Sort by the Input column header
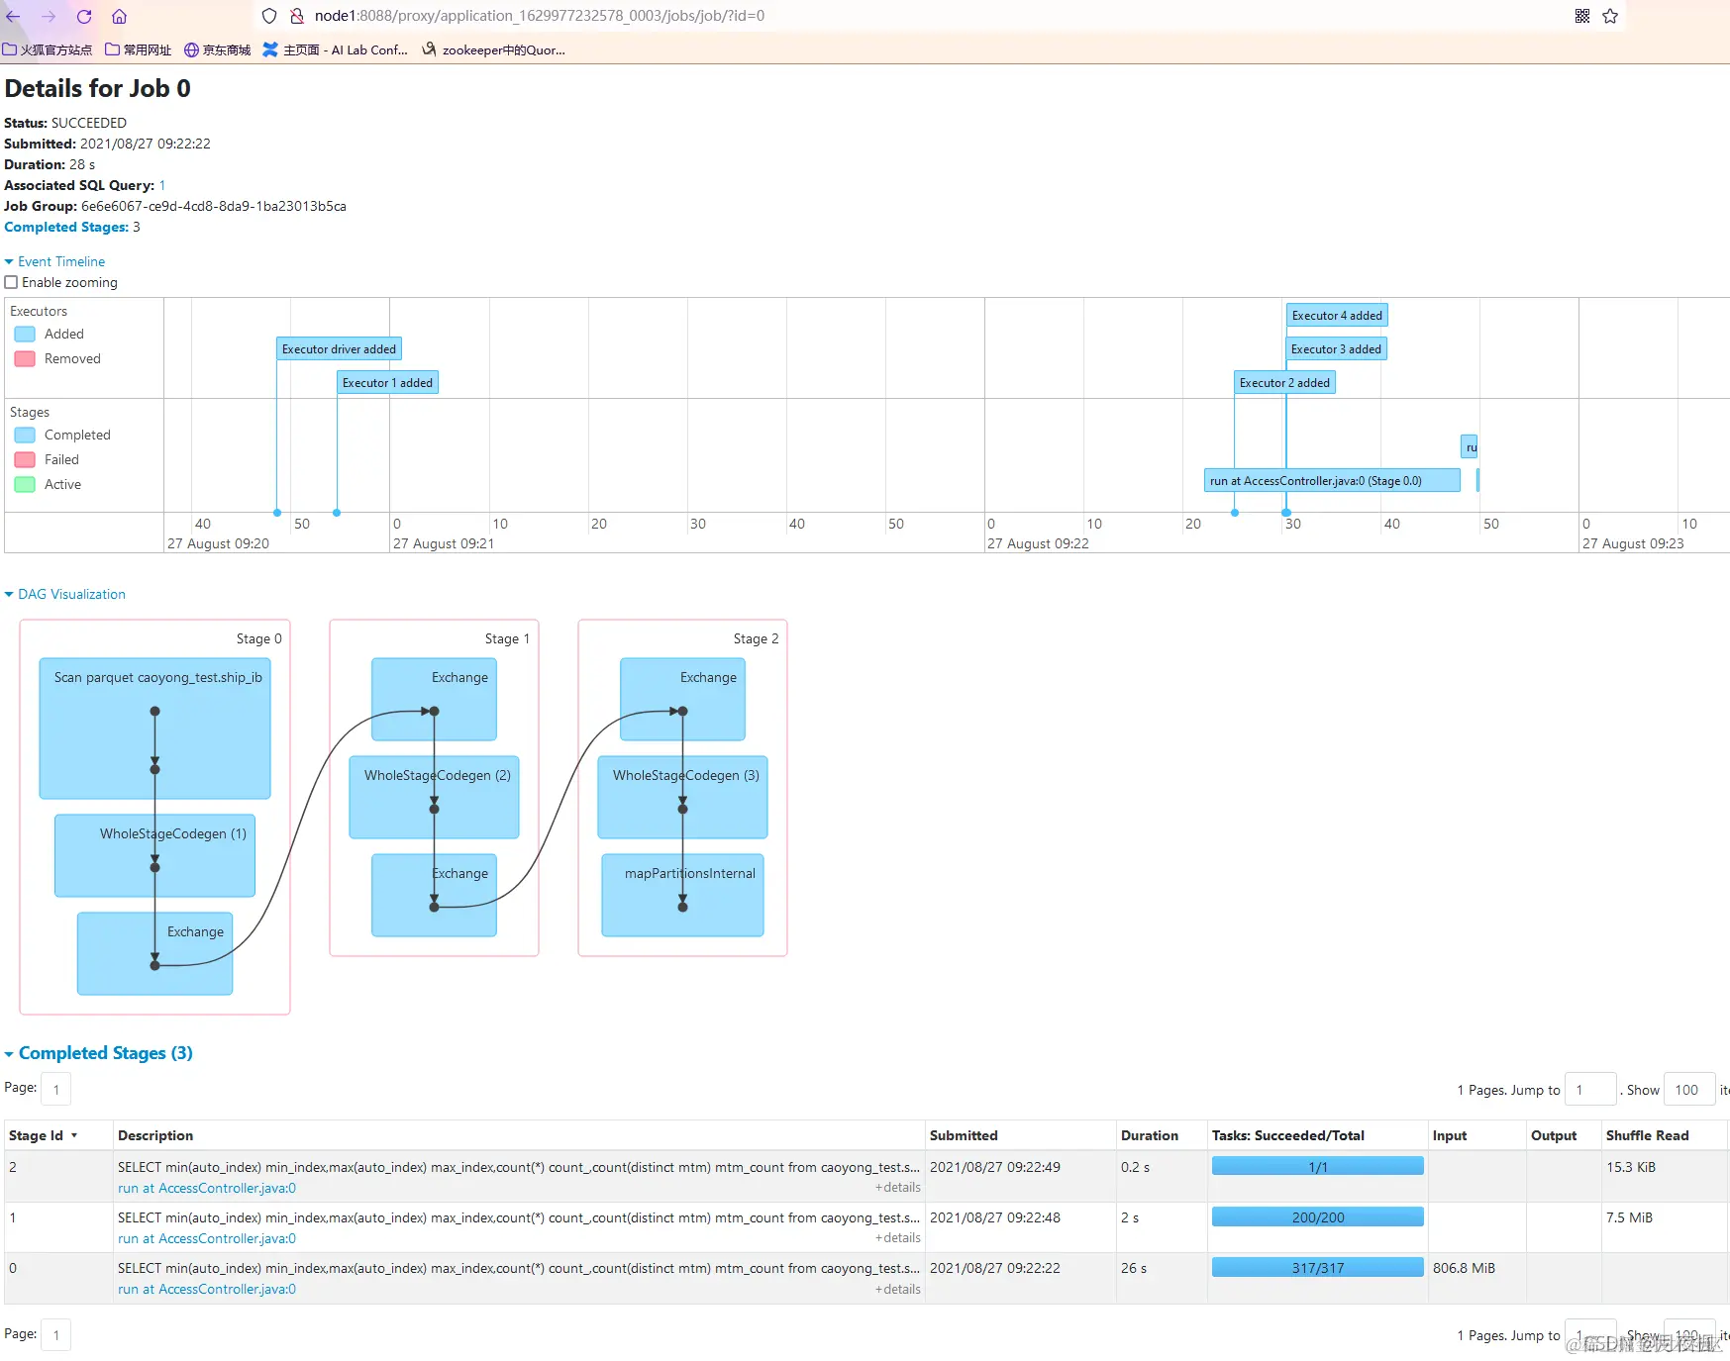Image resolution: width=1730 pixels, height=1361 pixels. (x=1450, y=1135)
